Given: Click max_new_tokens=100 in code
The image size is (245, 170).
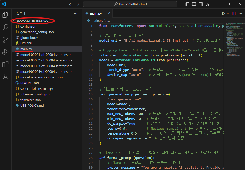Looking at the screenshot, I should 125,114.
